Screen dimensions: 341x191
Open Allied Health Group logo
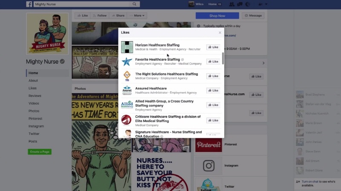127,105
